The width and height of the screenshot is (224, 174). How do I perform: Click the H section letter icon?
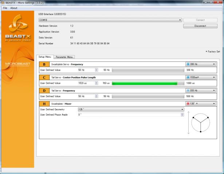(x=44, y=104)
